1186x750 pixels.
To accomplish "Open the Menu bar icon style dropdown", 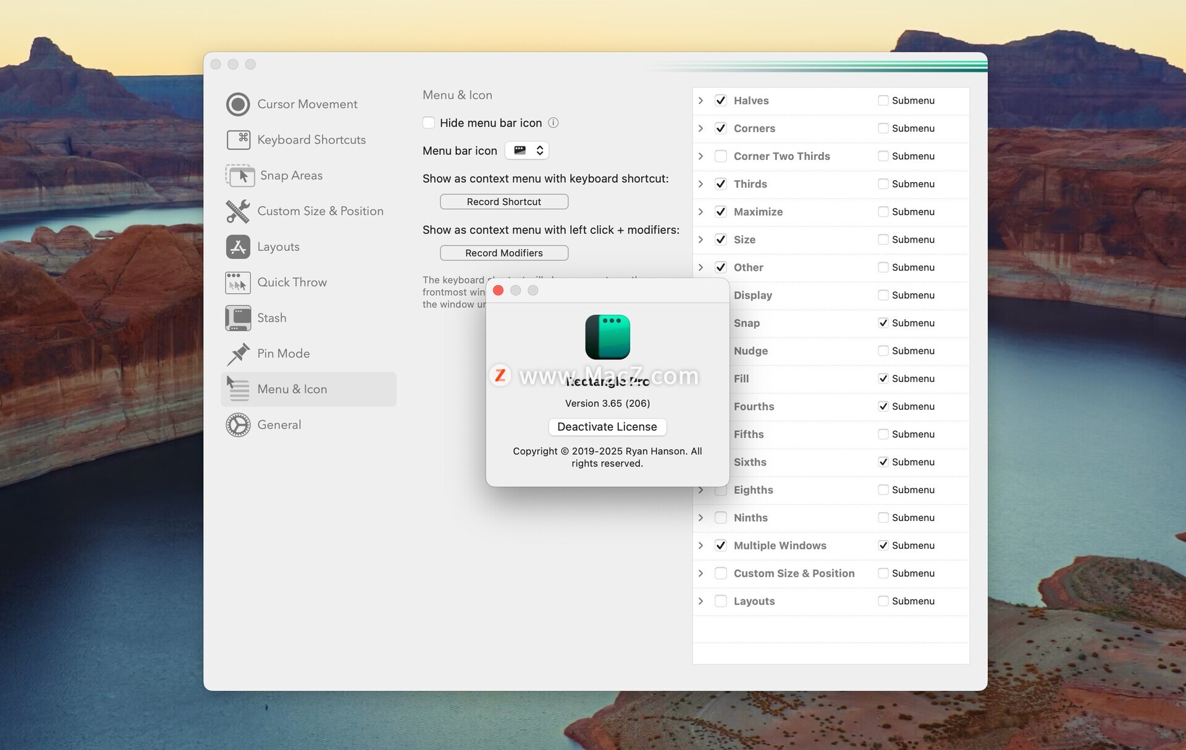I will [527, 151].
